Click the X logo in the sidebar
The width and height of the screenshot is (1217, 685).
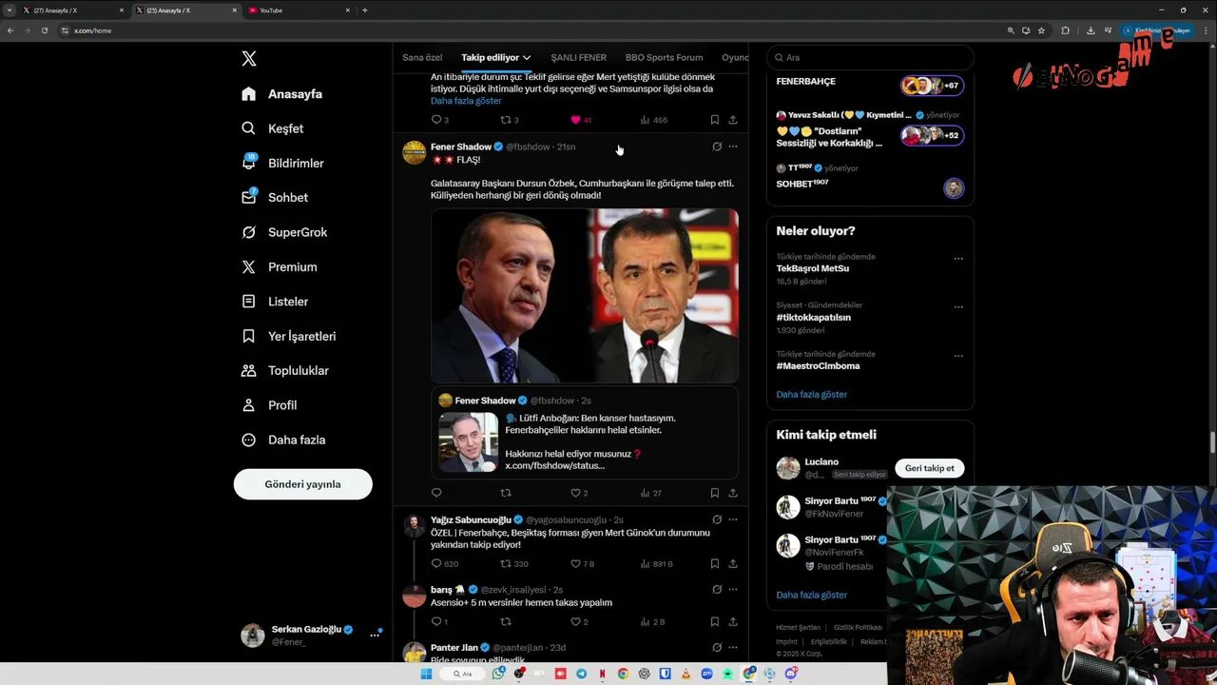pos(249,59)
